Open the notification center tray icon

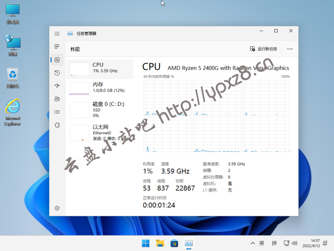point(325,243)
